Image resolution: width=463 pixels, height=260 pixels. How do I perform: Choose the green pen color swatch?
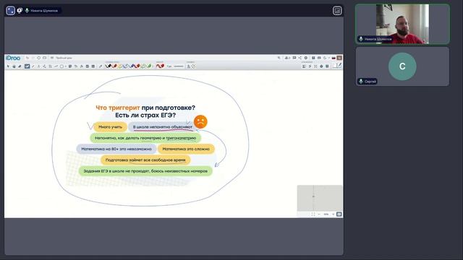coord(149,66)
